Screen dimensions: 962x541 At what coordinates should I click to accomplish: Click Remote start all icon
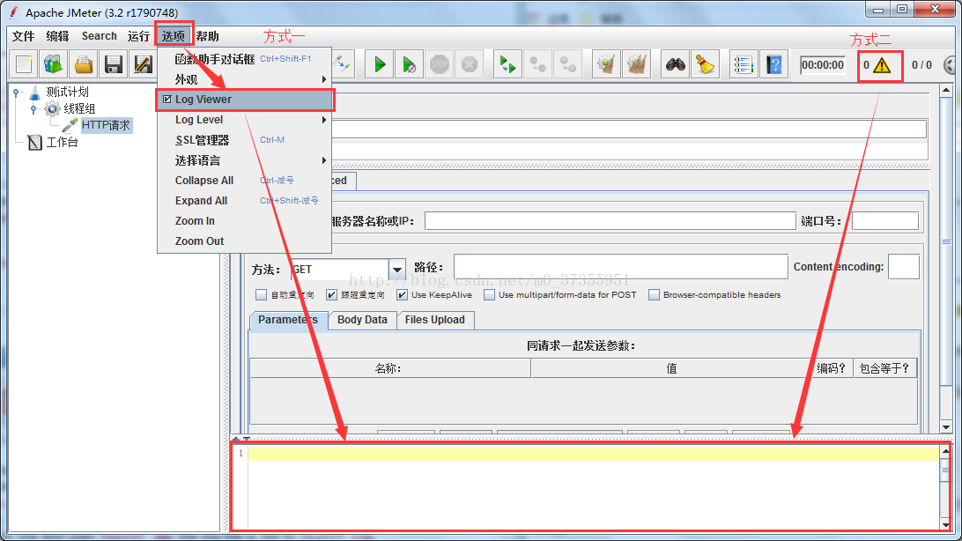[507, 64]
